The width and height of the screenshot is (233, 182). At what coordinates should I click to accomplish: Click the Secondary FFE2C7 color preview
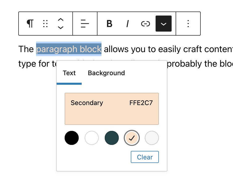(112, 109)
